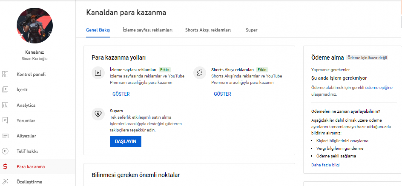The width and height of the screenshot is (402, 186).
Task: Open the channel avatar picture
Action: pyautogui.click(x=35, y=26)
